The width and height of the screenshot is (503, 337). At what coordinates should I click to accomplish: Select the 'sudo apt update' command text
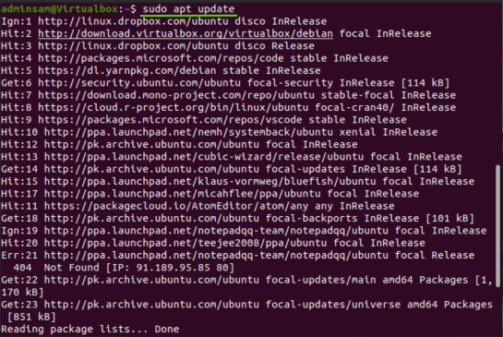pyautogui.click(x=188, y=8)
